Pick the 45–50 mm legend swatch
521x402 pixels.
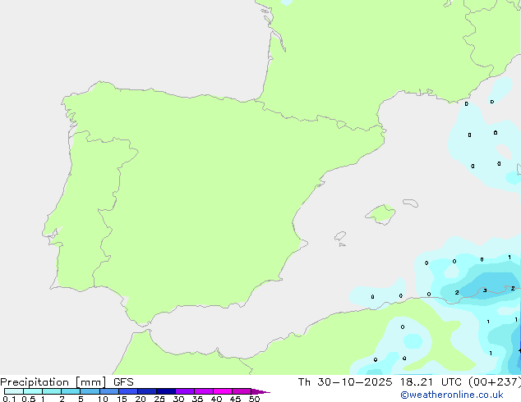pyautogui.click(x=242, y=391)
